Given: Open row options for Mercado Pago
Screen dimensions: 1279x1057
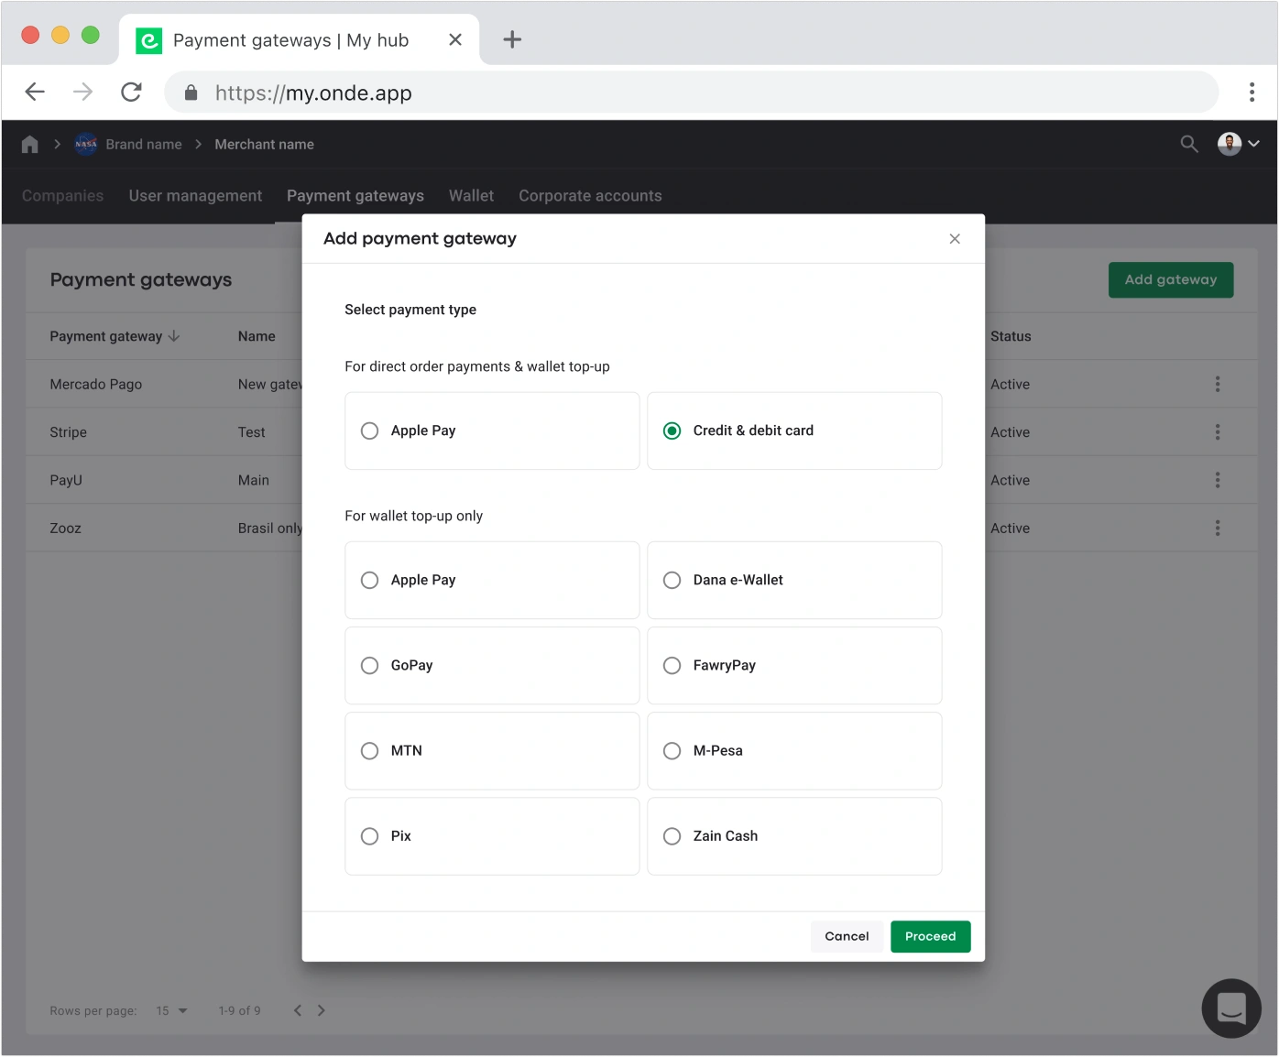Looking at the screenshot, I should [x=1217, y=385].
